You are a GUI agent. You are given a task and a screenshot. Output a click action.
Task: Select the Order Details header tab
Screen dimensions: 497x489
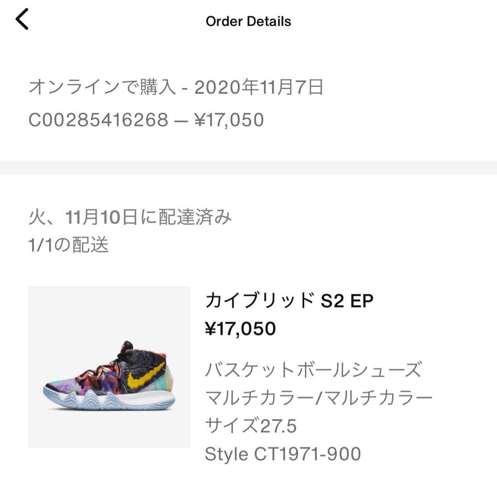tap(248, 21)
